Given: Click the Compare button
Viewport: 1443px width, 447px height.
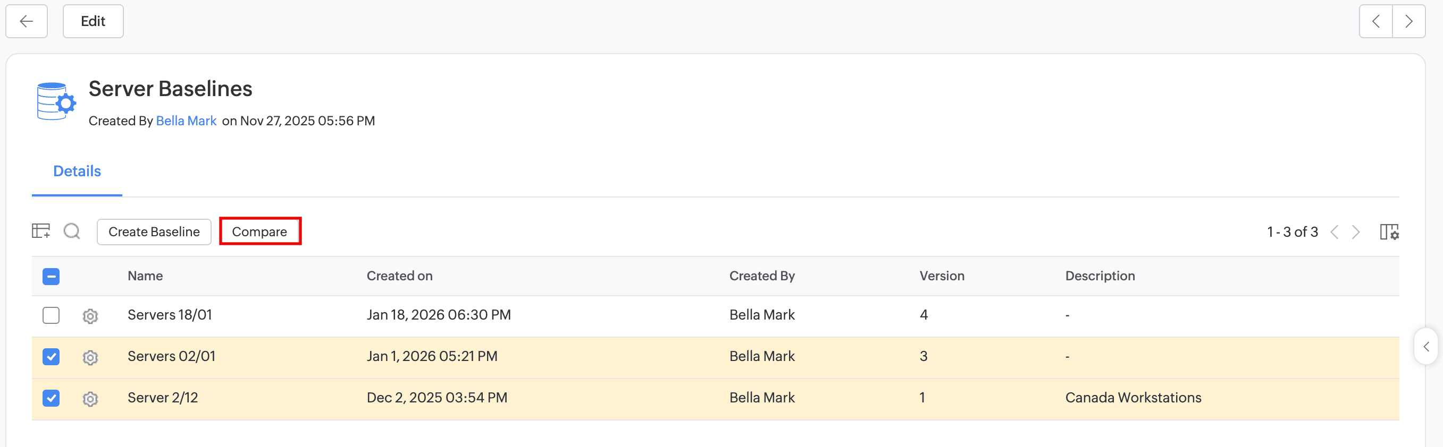Looking at the screenshot, I should pyautogui.click(x=259, y=231).
